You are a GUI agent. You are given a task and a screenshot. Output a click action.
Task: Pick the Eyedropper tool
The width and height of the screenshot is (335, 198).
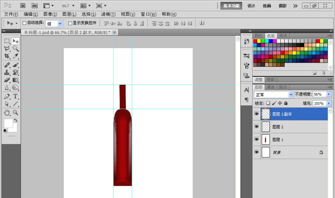[15, 56]
